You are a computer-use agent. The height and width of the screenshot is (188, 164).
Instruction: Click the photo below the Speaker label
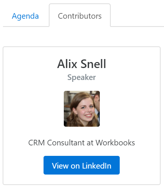tap(82, 109)
